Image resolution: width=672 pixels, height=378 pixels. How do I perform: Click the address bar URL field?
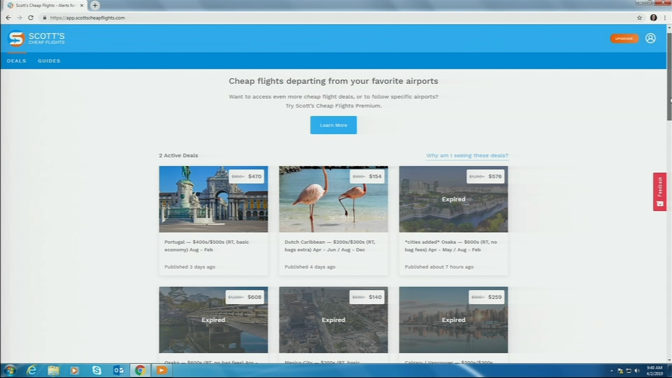click(336, 17)
